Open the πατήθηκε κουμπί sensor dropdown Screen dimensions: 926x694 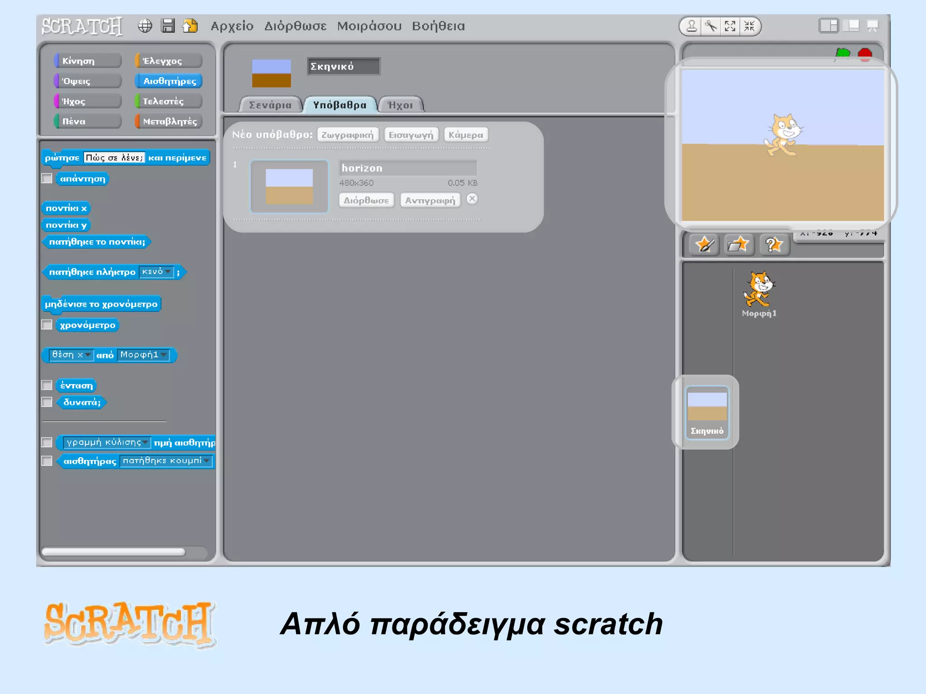click(x=166, y=460)
